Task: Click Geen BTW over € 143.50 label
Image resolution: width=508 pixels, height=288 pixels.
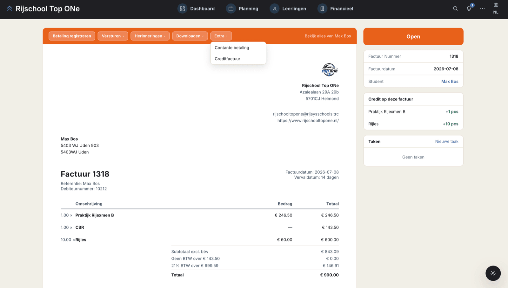Action: click(x=195, y=259)
